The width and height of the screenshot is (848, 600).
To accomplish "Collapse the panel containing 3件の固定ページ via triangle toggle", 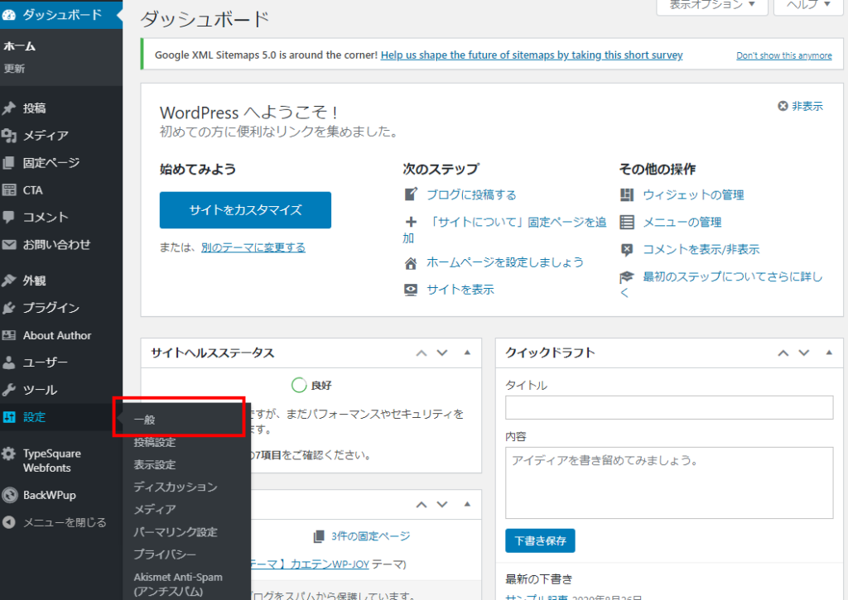I will [x=467, y=504].
